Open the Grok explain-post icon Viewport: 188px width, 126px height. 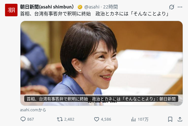[172, 7]
